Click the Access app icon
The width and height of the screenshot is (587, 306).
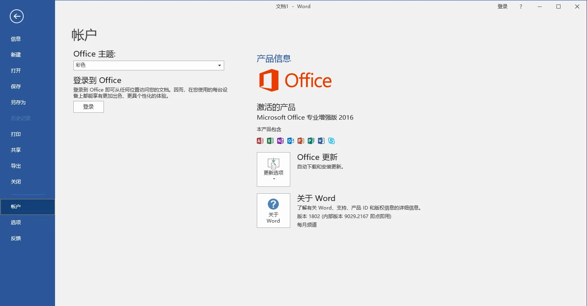click(x=260, y=141)
